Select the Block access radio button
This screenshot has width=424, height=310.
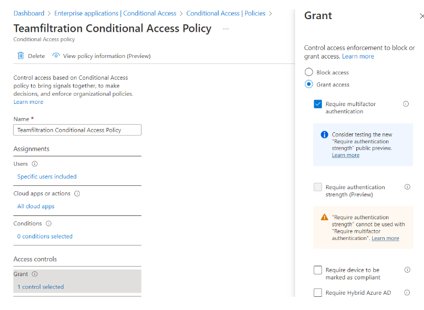(x=309, y=72)
